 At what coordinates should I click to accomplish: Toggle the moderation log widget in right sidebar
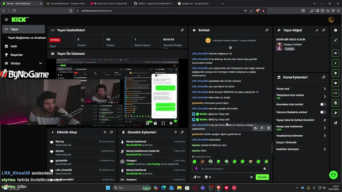coord(336,73)
